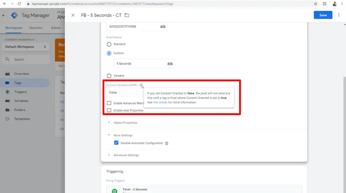Collapse More Settings section
The height and width of the screenshot is (193, 346).
pyautogui.click(x=121, y=135)
